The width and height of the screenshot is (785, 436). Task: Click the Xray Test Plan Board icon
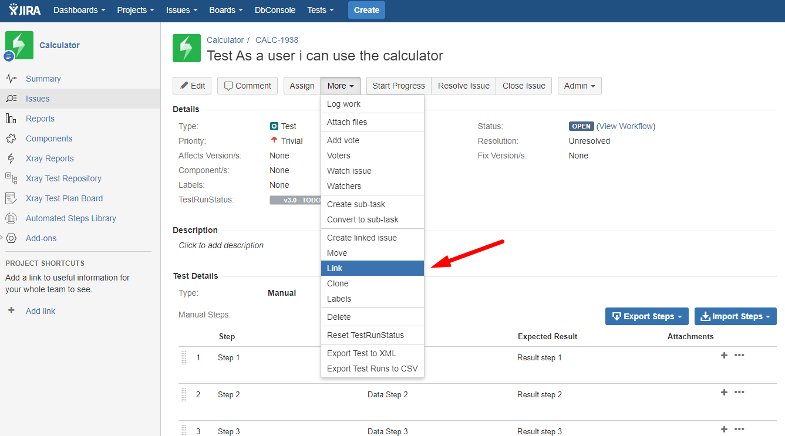(x=11, y=198)
